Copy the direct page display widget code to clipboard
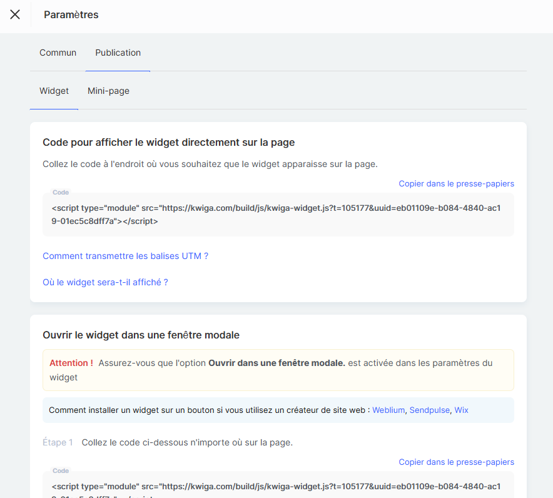This screenshot has width=553, height=498. pyautogui.click(x=456, y=183)
